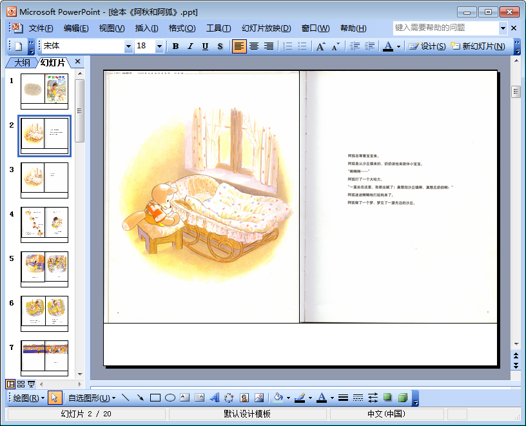
Task: Insert Picture from file icon
Action: pyautogui.click(x=259, y=398)
